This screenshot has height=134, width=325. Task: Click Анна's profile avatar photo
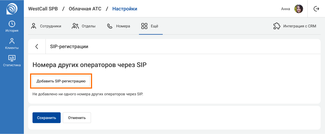tap(298, 9)
